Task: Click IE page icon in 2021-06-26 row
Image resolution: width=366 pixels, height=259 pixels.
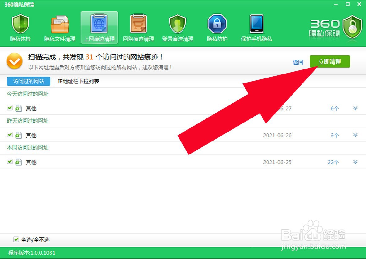Action: (x=19, y=135)
